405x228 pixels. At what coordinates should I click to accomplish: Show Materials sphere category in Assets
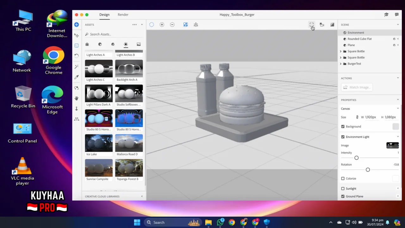coord(113,44)
